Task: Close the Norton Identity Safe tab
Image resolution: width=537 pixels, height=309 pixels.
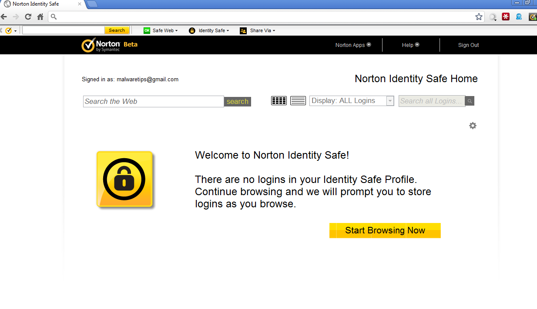Action: [x=79, y=4]
